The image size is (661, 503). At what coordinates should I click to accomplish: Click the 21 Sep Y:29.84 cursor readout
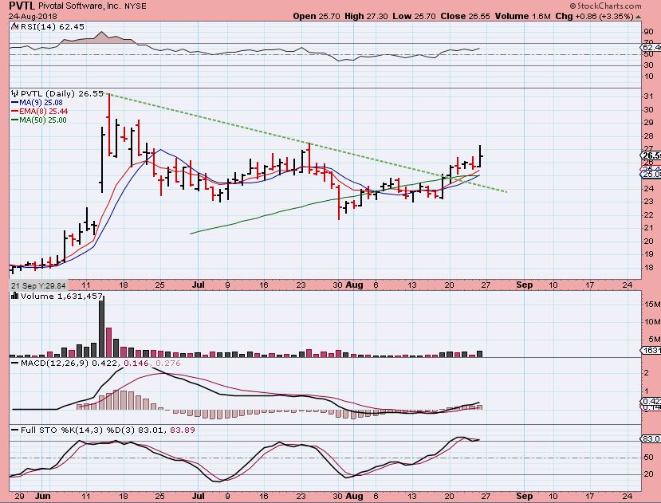(38, 285)
